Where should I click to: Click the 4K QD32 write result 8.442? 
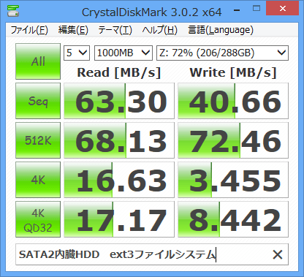pos(233,219)
